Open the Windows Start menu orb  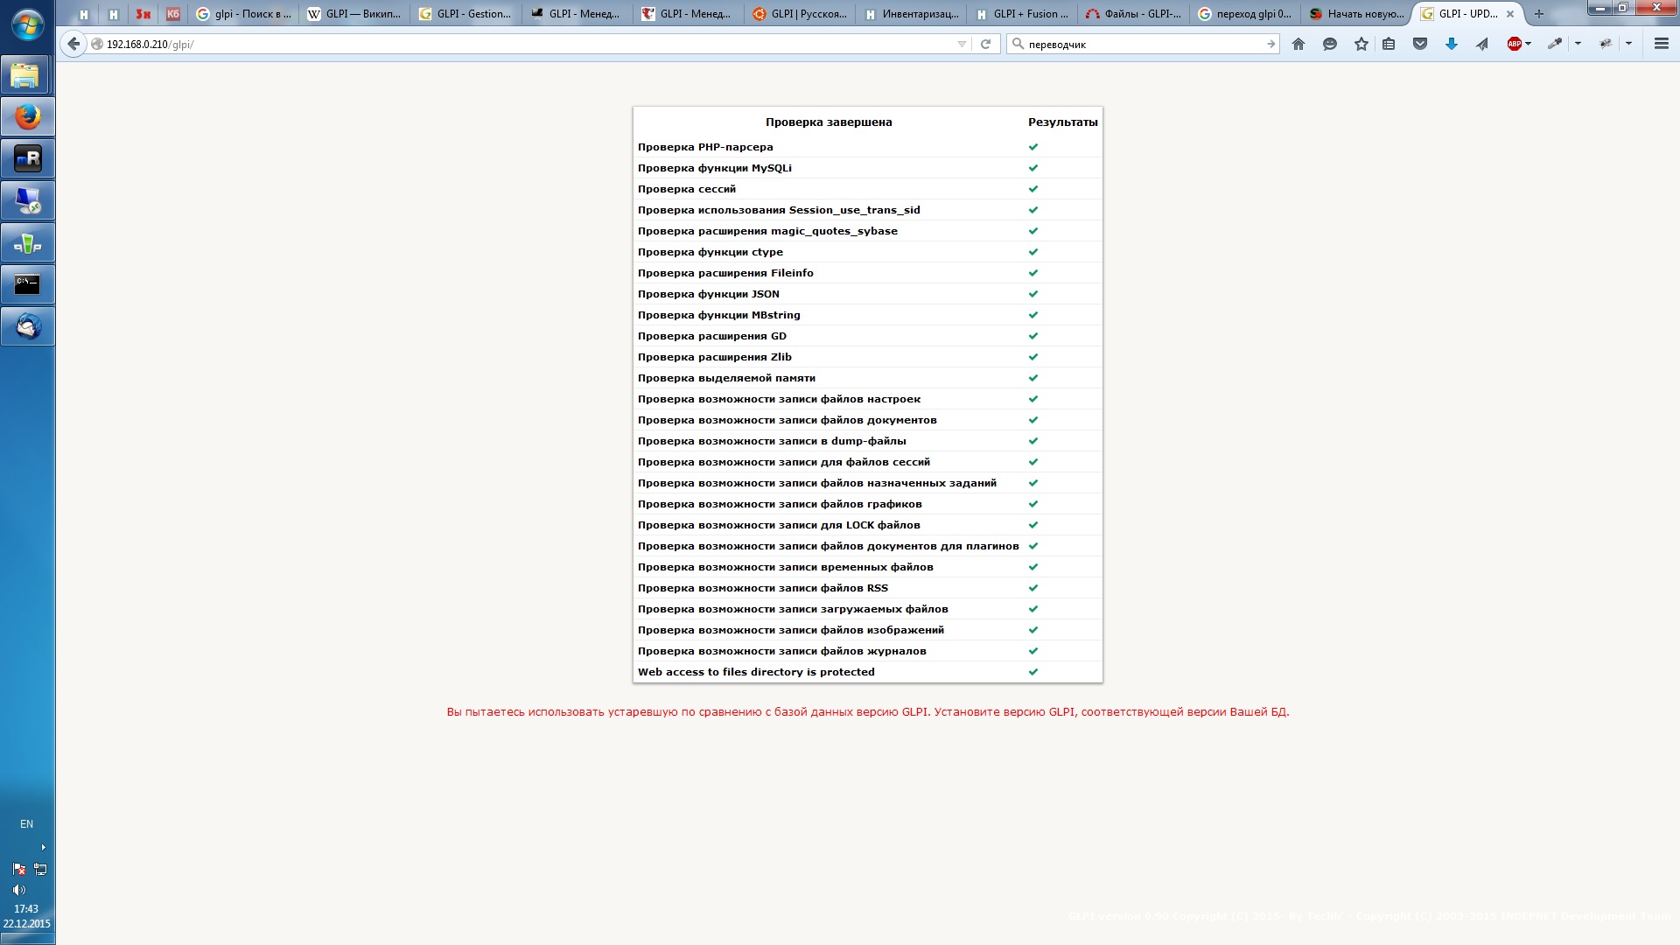27,24
